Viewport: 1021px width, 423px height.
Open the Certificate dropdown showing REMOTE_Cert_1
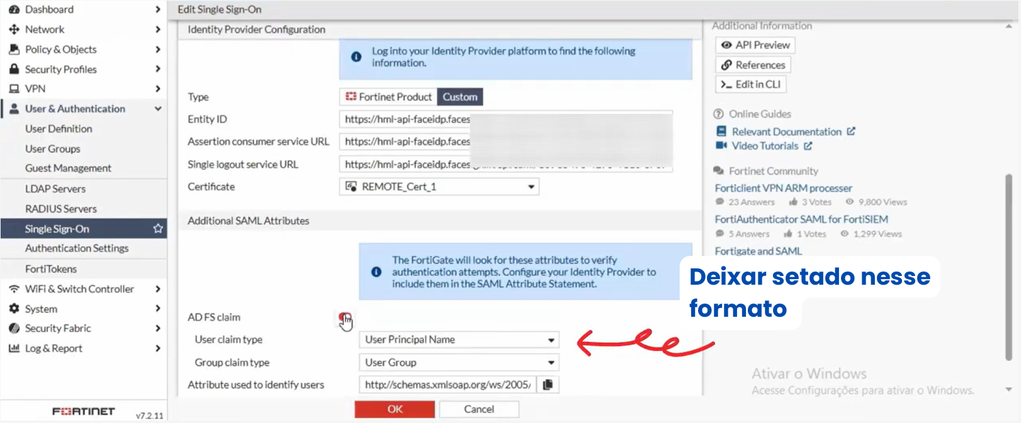(439, 187)
